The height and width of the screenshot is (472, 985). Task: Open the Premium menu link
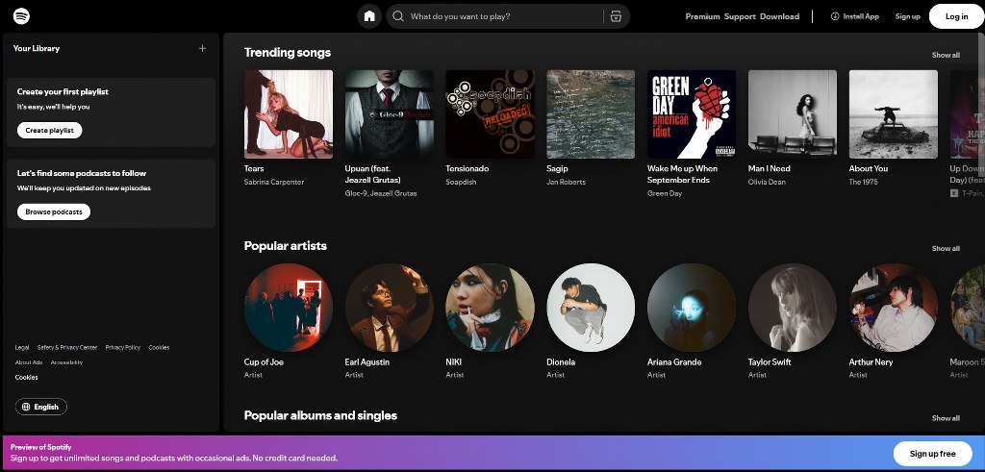point(702,16)
